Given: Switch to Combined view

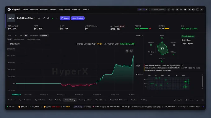Looking at the screenshot, I should tap(34, 35).
